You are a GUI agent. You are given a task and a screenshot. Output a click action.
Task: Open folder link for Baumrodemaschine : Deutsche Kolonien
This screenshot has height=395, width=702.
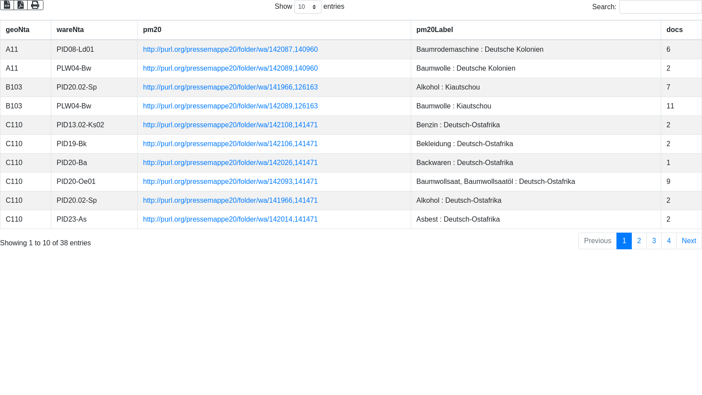point(230,50)
